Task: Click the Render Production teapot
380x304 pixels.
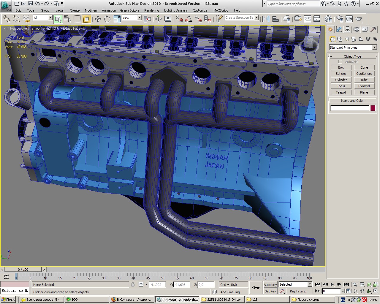Action: [359, 19]
